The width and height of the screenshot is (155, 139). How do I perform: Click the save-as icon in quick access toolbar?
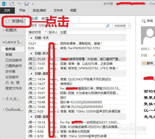pos(27,4)
